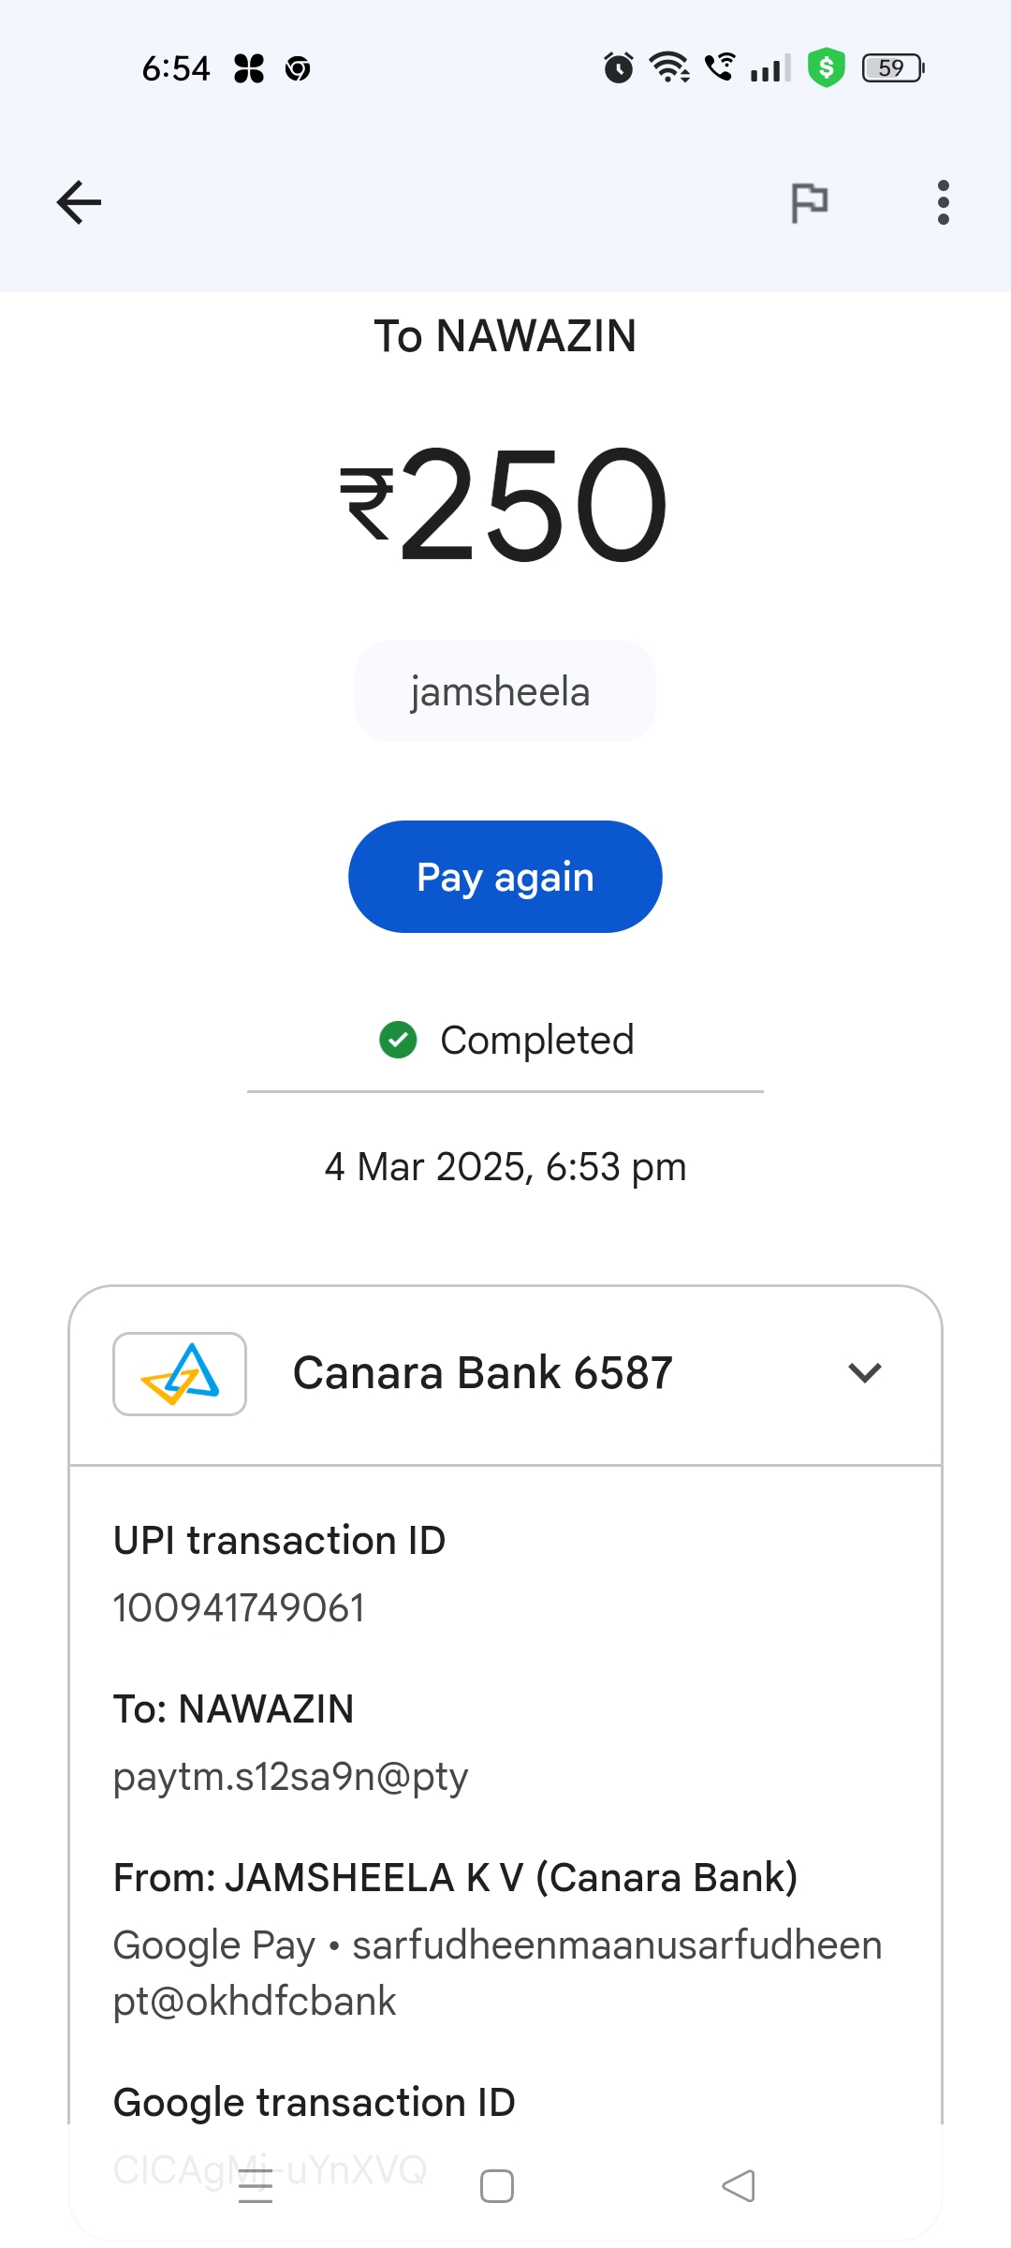Screen dimensions: 1011x2248
Task: Tap the ₹250 amount text
Action: 505,506
